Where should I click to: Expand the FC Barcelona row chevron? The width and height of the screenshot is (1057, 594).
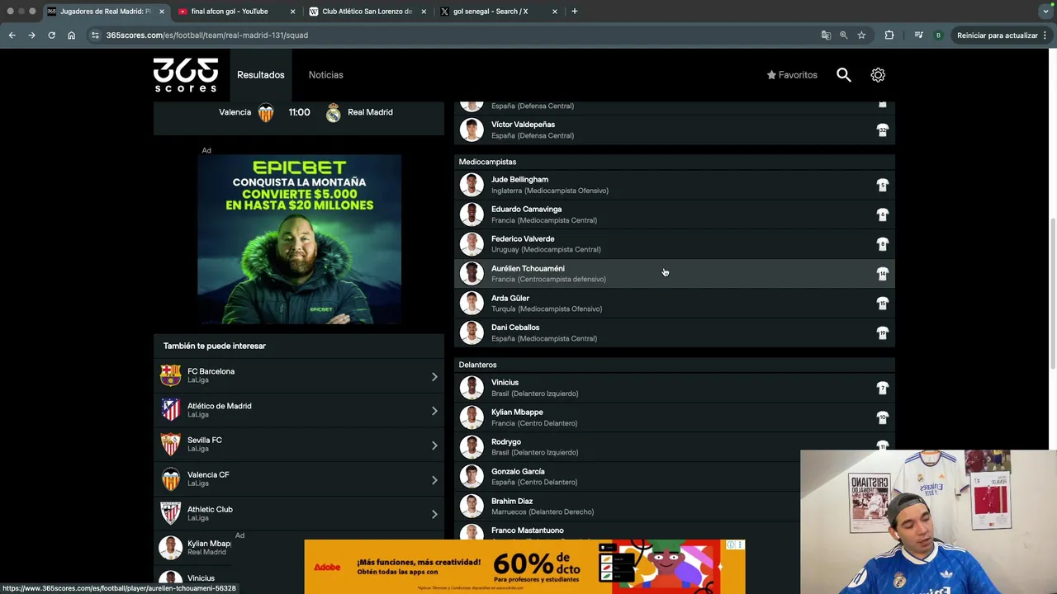coord(434,377)
